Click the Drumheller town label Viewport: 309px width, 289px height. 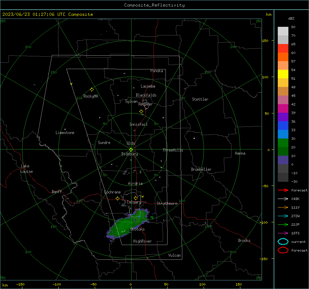201,169
